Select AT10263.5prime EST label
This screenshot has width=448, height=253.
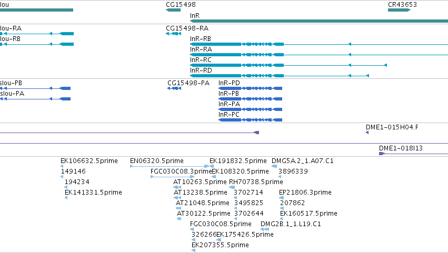[200, 182]
